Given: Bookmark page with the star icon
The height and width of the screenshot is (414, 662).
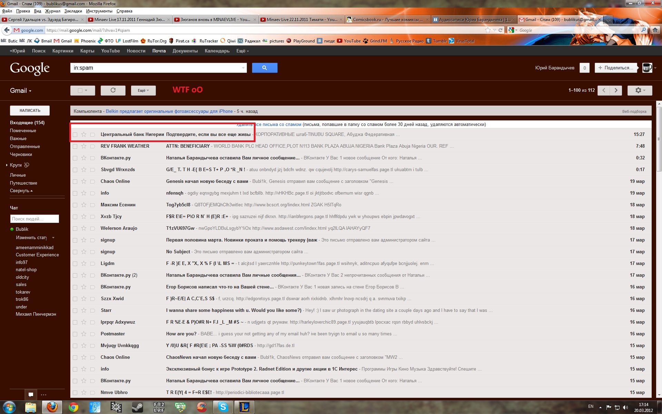Looking at the screenshot, I should 488,30.
